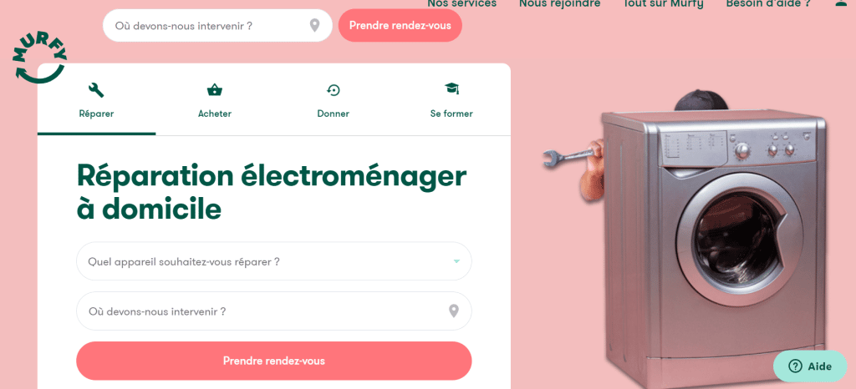Click the wrench icon above Réparer
Screen dimensions: 856x389
(96, 90)
